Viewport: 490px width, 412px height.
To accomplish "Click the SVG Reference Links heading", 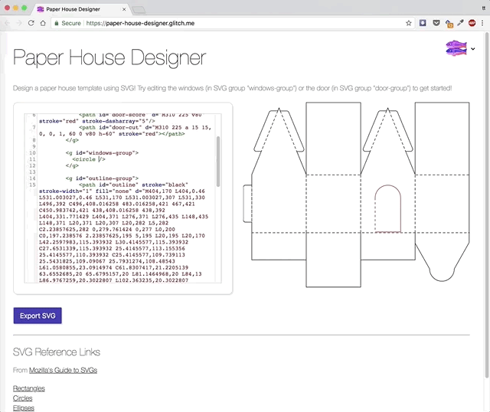I will click(57, 352).
